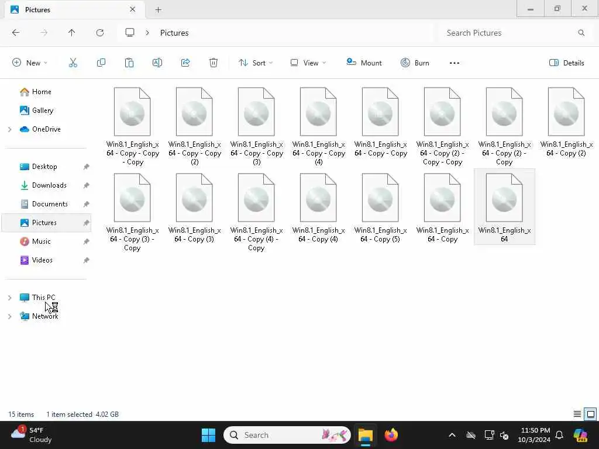The image size is (599, 449).
Task: Select file Win8.1_English_x64 - Copy (4)
Action: pos(318,208)
